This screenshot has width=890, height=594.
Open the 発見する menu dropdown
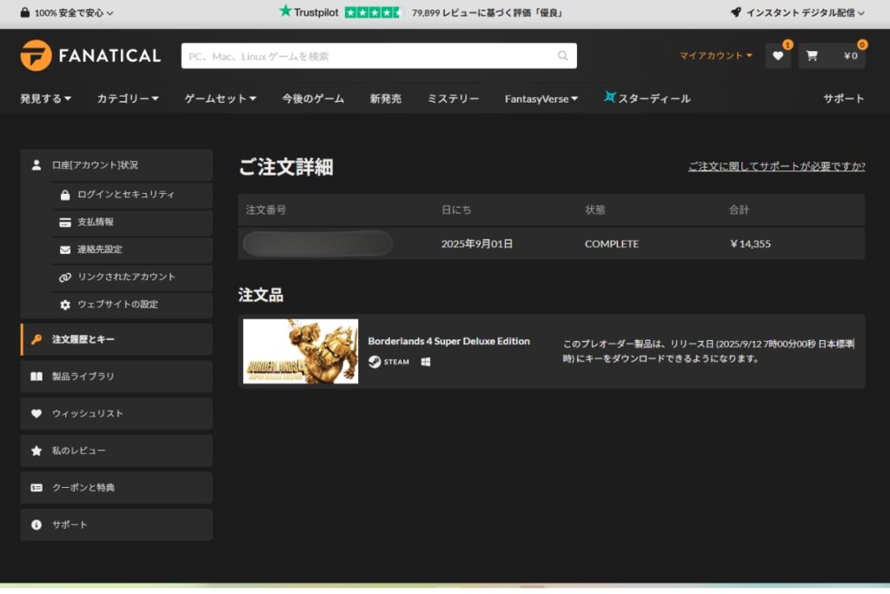pos(46,98)
